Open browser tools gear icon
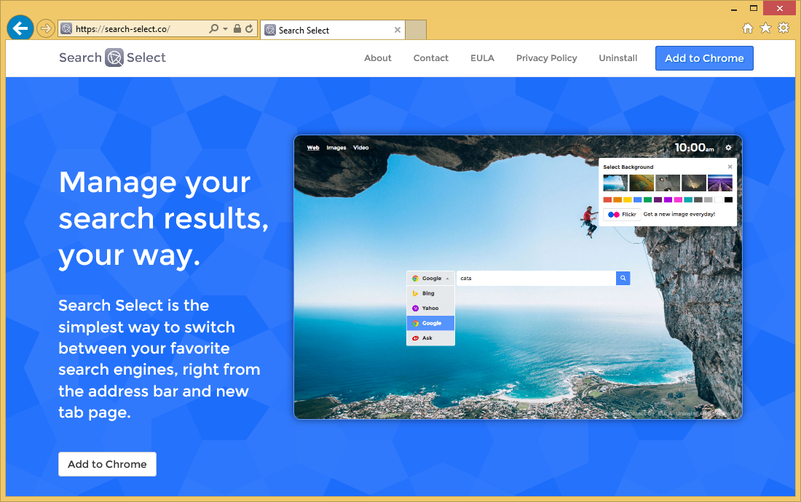Viewport: 801px width, 502px height. (784, 28)
